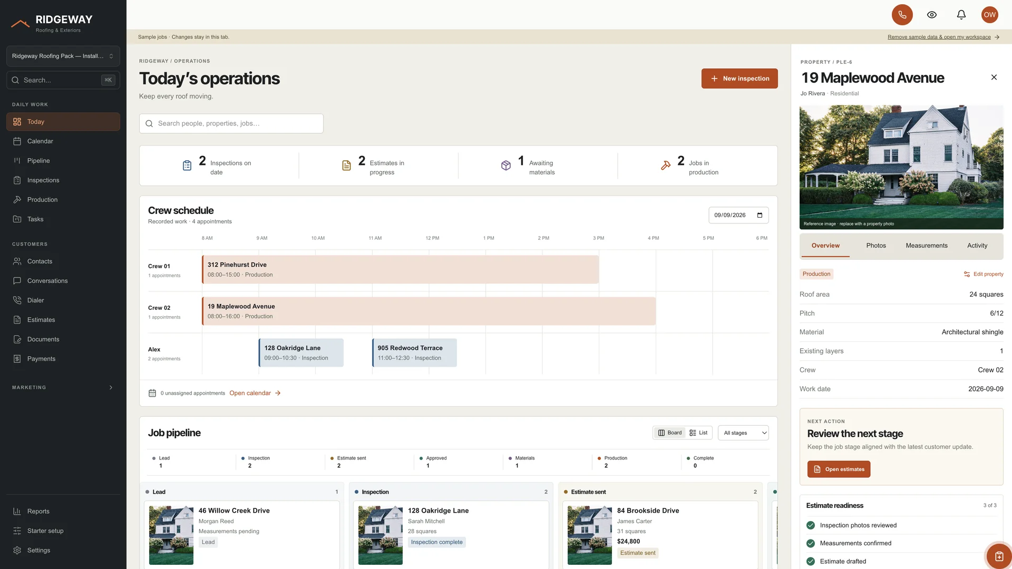Screen dimensions: 1012x569
Task: Click the orange phone call icon
Action: (902, 15)
